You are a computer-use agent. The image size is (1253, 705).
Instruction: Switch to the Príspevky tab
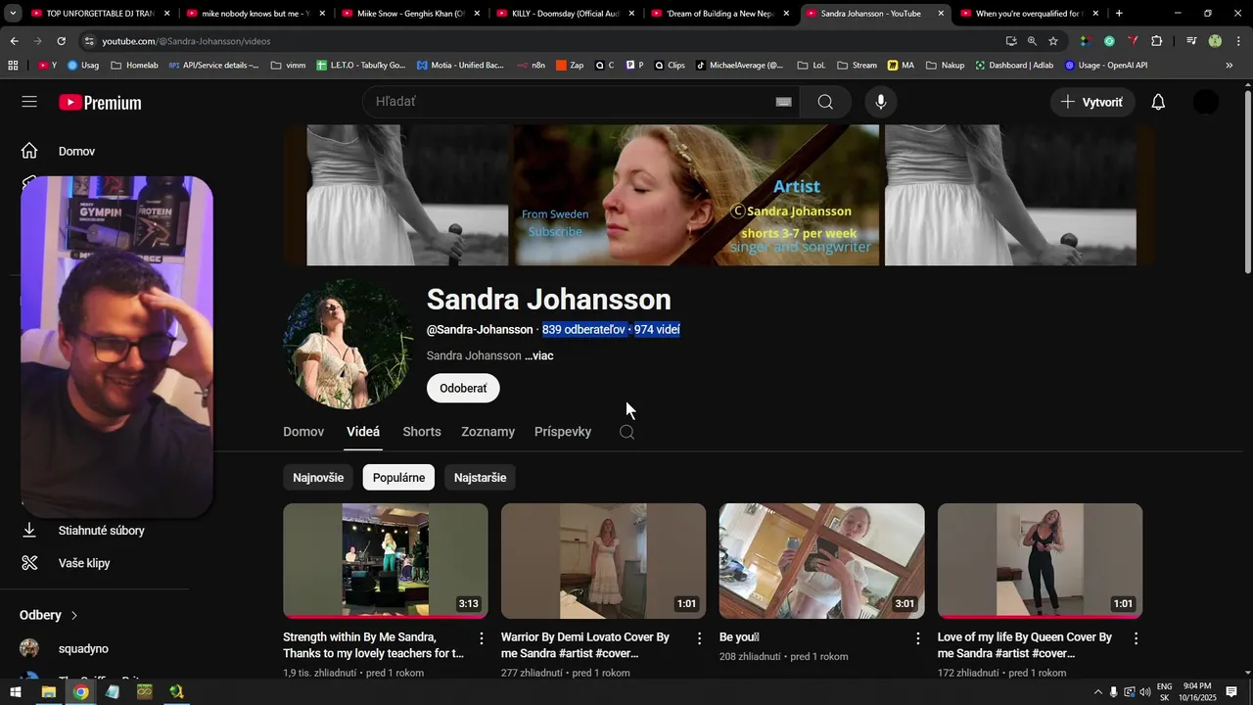[563, 432]
